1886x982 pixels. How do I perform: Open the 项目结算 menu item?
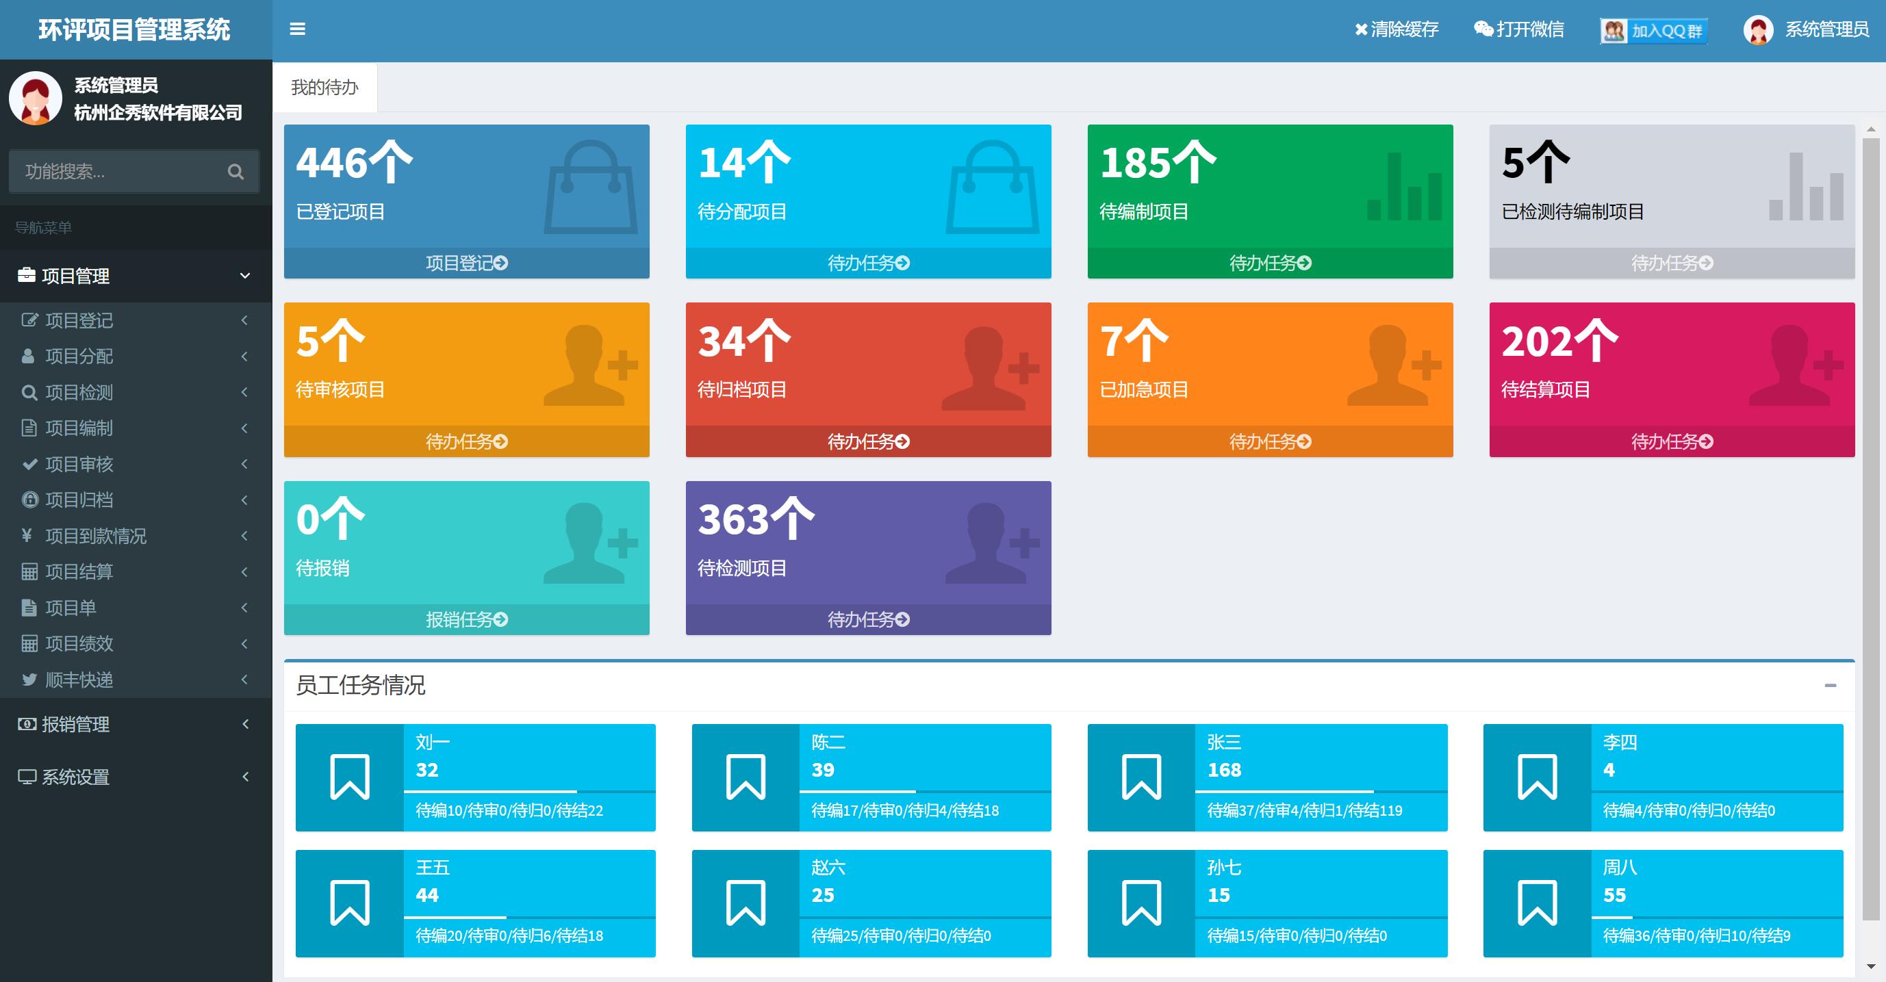[136, 571]
